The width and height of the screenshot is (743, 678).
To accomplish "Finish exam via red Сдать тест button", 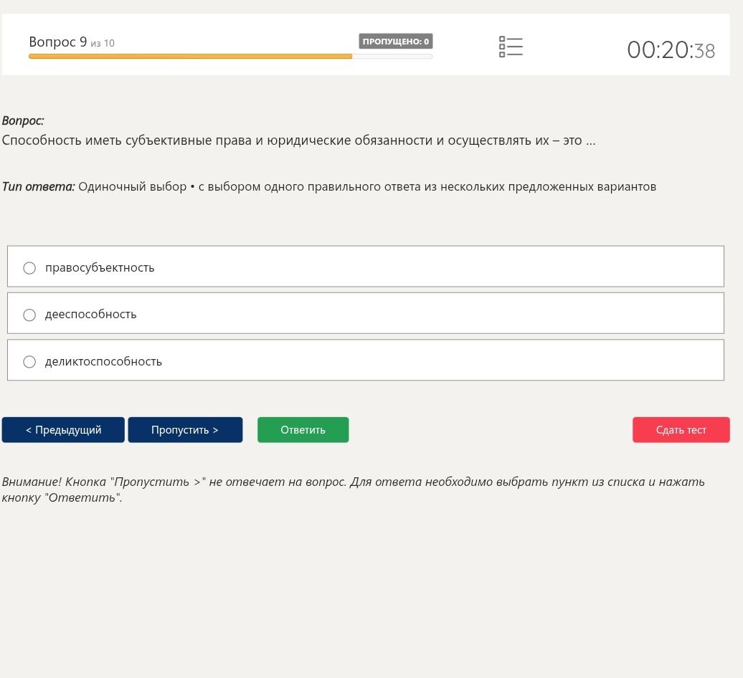I will click(x=681, y=430).
